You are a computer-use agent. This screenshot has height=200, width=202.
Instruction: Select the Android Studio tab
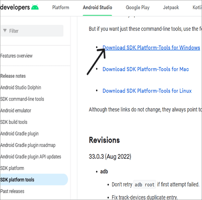coord(97,7)
